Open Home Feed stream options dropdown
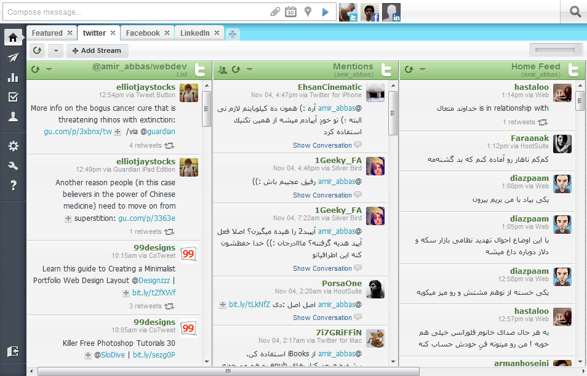 422,70
